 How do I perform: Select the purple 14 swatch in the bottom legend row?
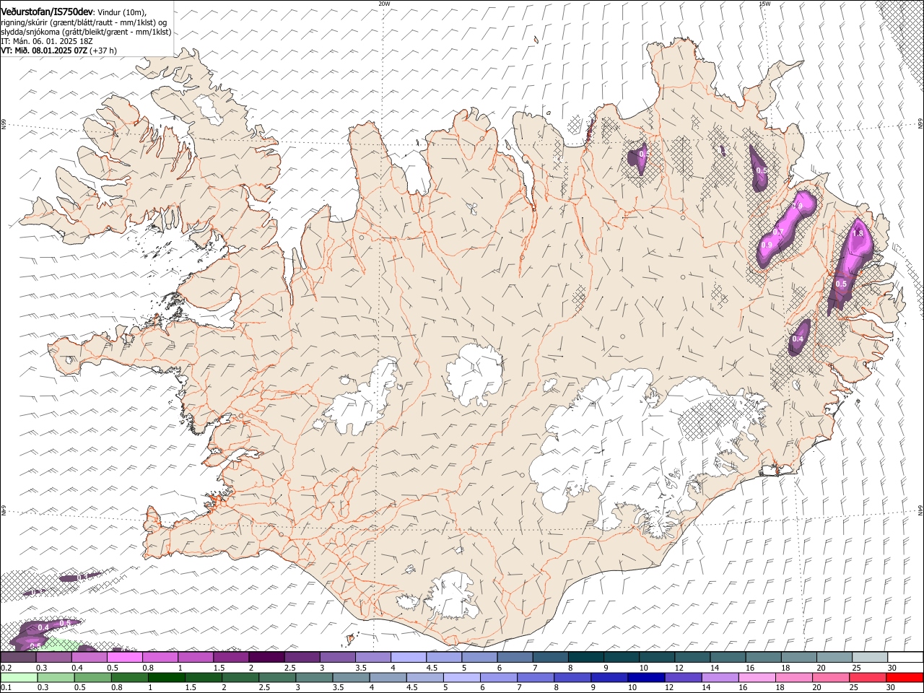(x=719, y=677)
